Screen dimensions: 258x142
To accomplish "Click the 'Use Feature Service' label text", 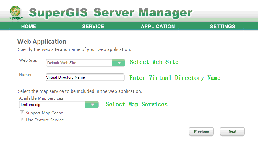I will [45, 120].
